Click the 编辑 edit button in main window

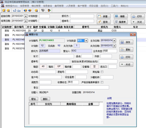point(121,16)
